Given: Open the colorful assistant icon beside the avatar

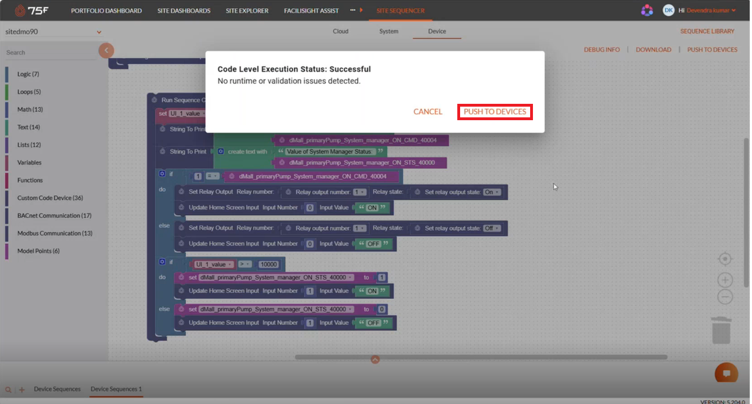Looking at the screenshot, I should coord(647,10).
